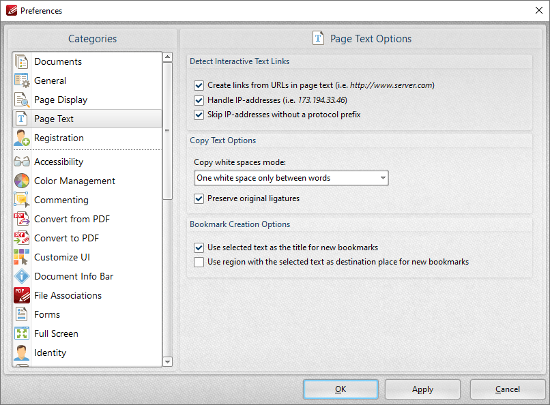The height and width of the screenshot is (405, 550).
Task: Open the Copy white spaces mode dropdown
Action: point(382,177)
